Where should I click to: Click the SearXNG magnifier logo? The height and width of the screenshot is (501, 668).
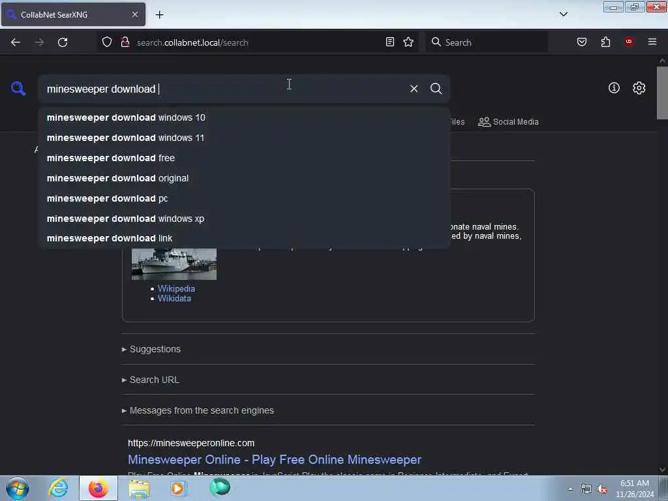pos(18,89)
